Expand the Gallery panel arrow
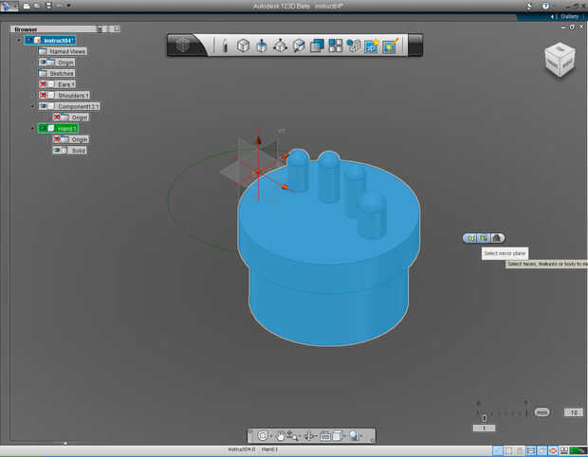This screenshot has height=457, width=588. tap(552, 16)
